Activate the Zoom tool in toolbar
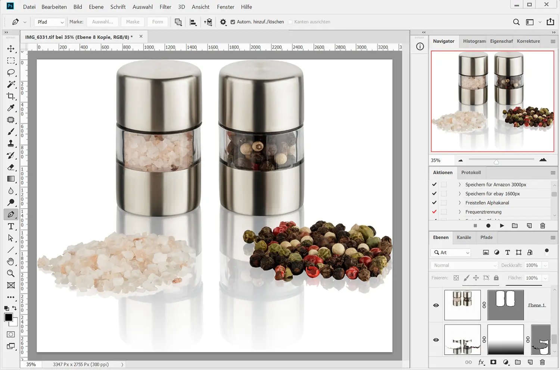Screen dimensions: 560x370 tap(11, 273)
